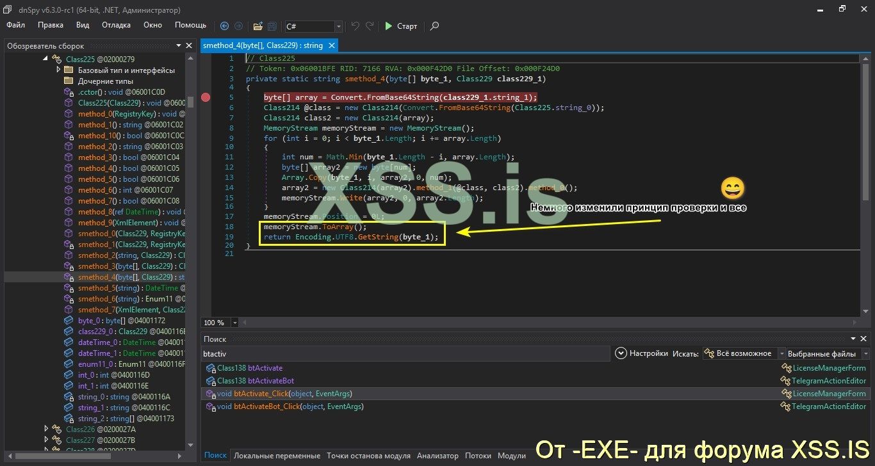
Task: Click the field icon beside string_2
Action: click(x=69, y=419)
